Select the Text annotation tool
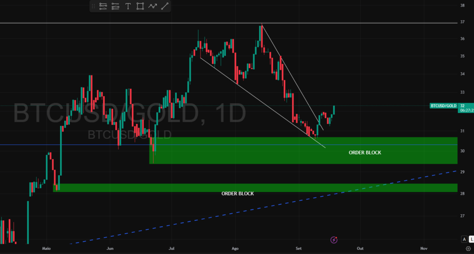 coord(128,6)
